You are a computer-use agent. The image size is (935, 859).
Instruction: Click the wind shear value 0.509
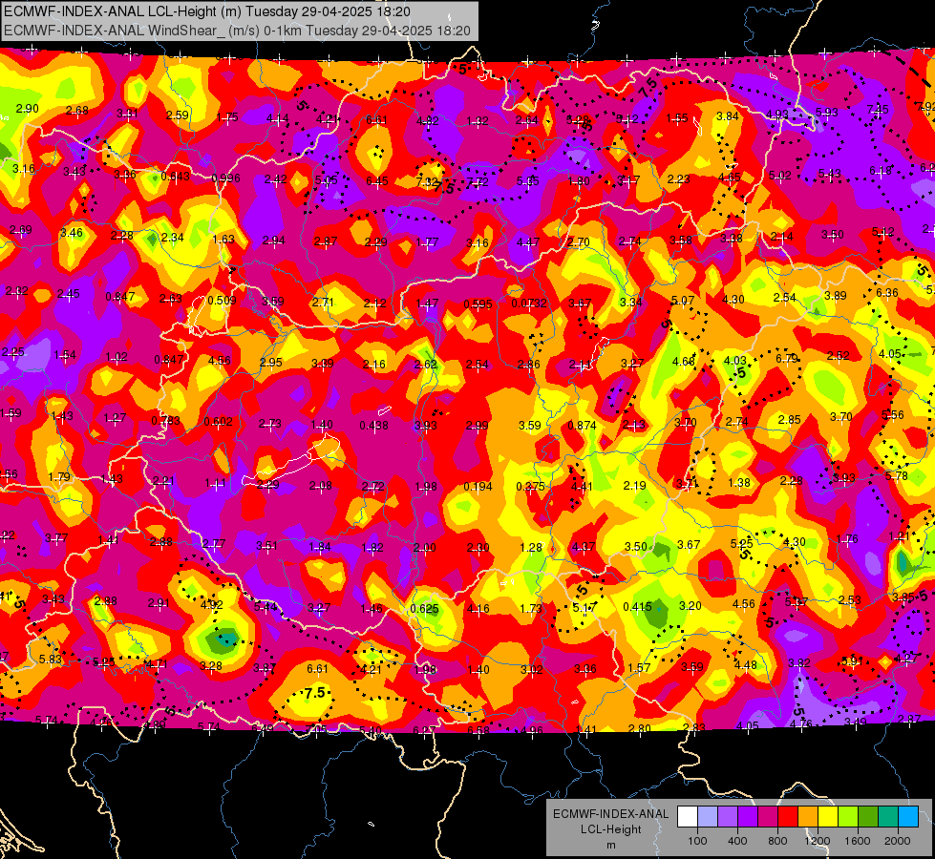[x=222, y=300]
